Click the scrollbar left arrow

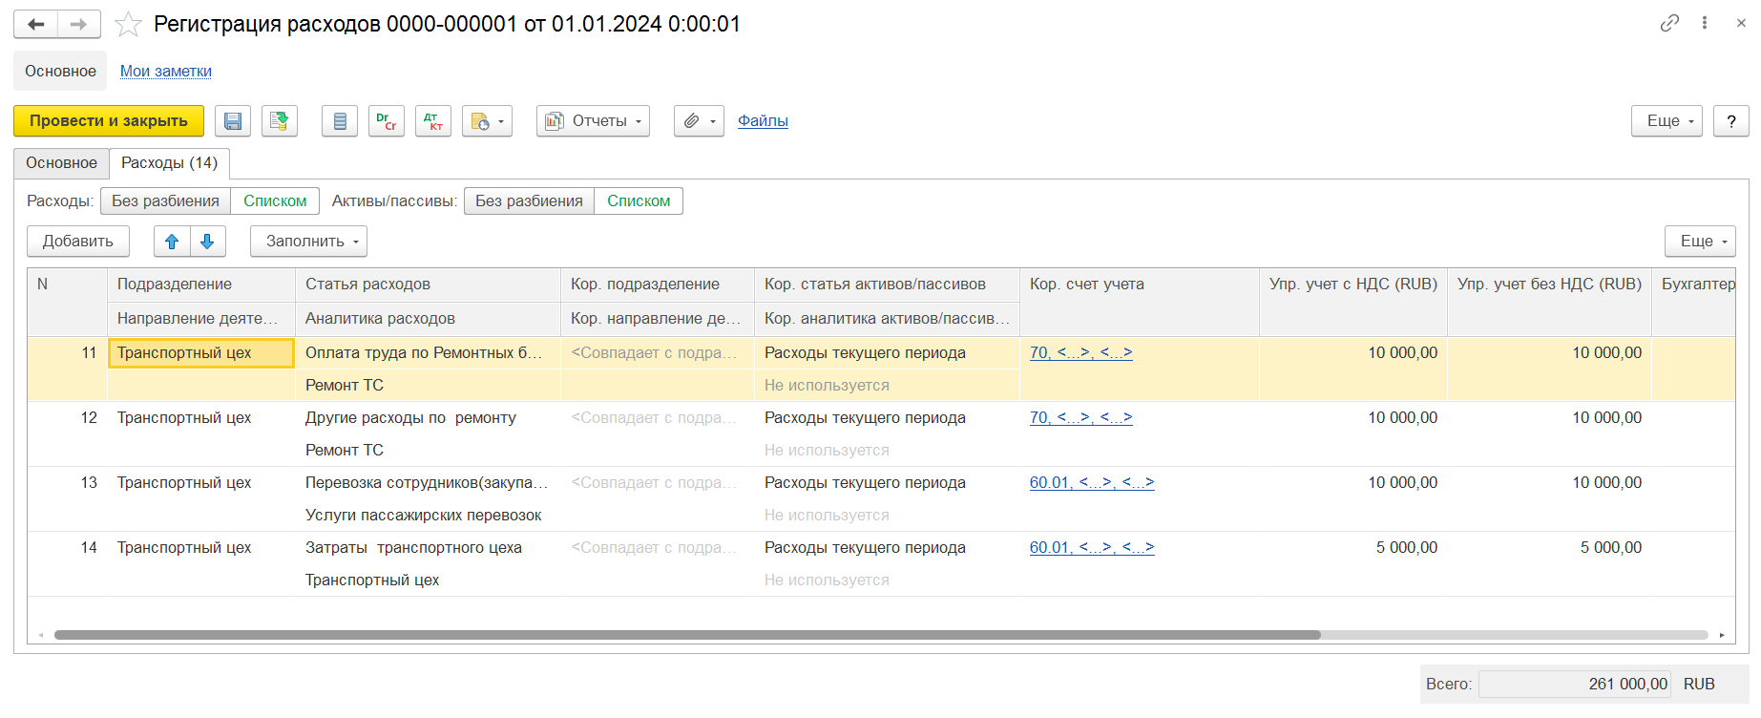[41, 635]
